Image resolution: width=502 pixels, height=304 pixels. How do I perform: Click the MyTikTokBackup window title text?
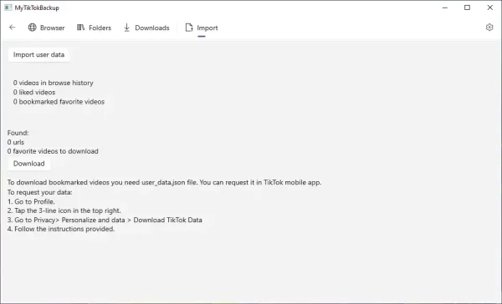tap(37, 8)
